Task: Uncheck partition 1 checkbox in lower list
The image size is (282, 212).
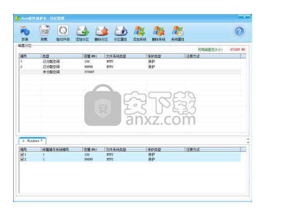Action: pyautogui.click(x=22, y=154)
